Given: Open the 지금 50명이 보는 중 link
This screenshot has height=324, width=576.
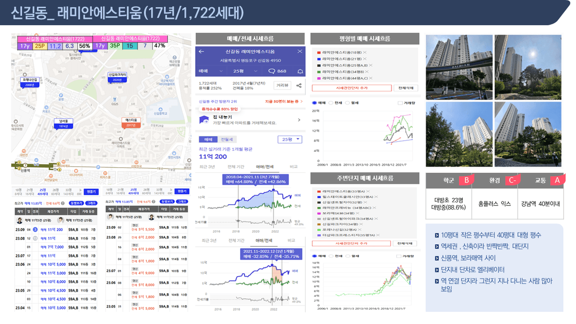Looking at the screenshot, I should [x=283, y=101].
